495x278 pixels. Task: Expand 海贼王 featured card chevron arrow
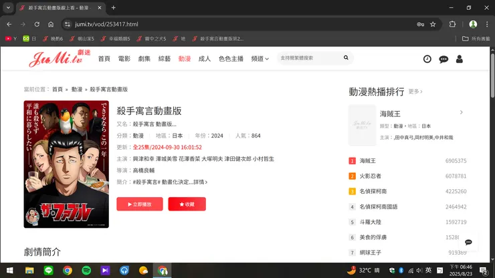pyautogui.click(x=462, y=112)
